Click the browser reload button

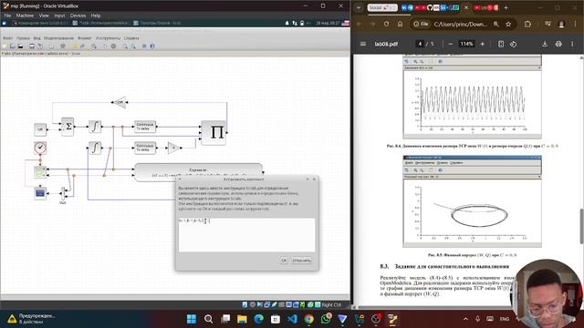point(386,25)
